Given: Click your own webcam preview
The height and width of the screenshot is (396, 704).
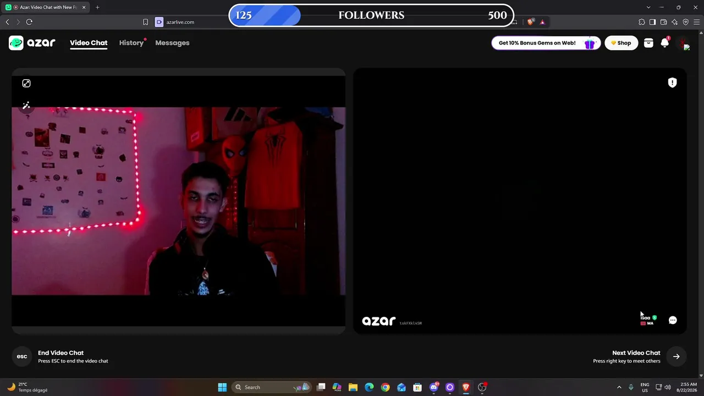Looking at the screenshot, I should 179,201.
